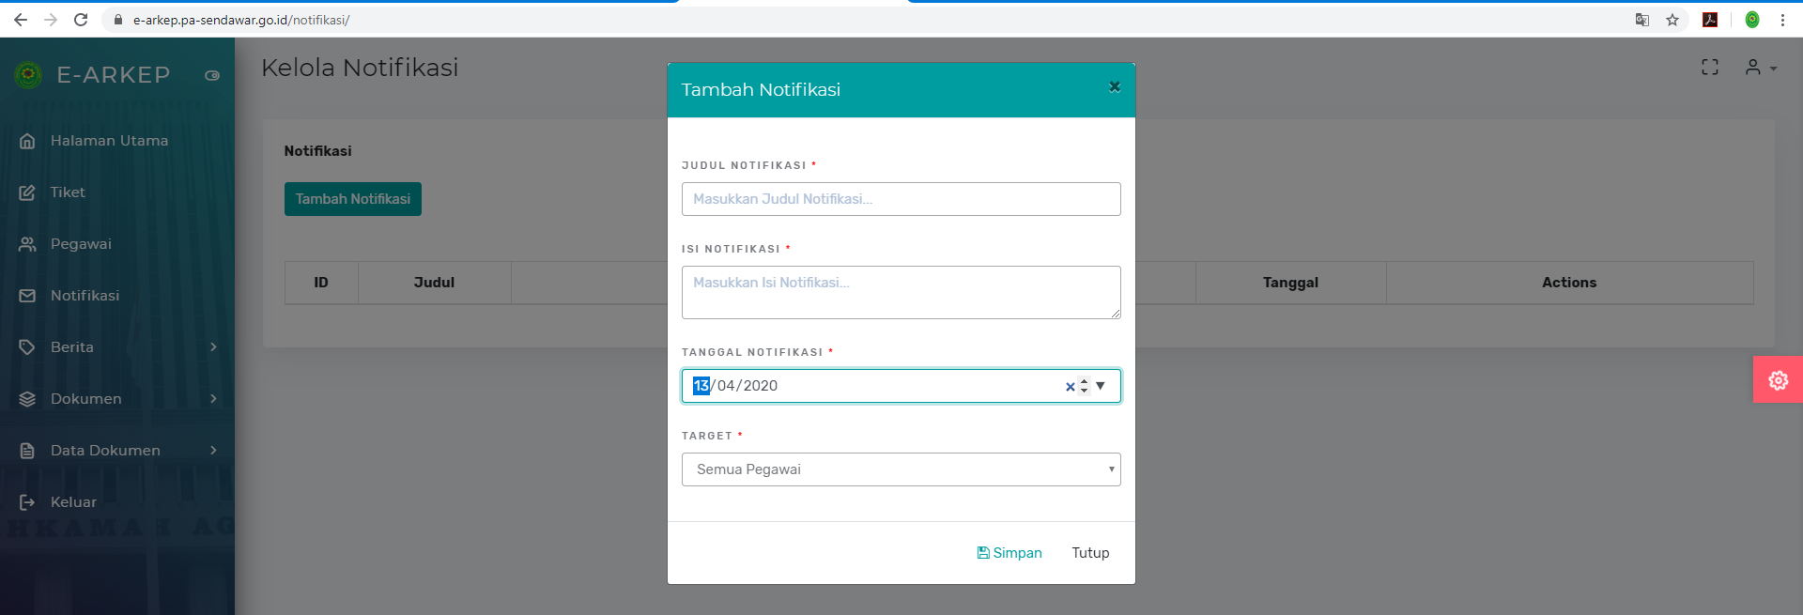Open Pegawai in the sidebar
1803x615 pixels.
81,244
